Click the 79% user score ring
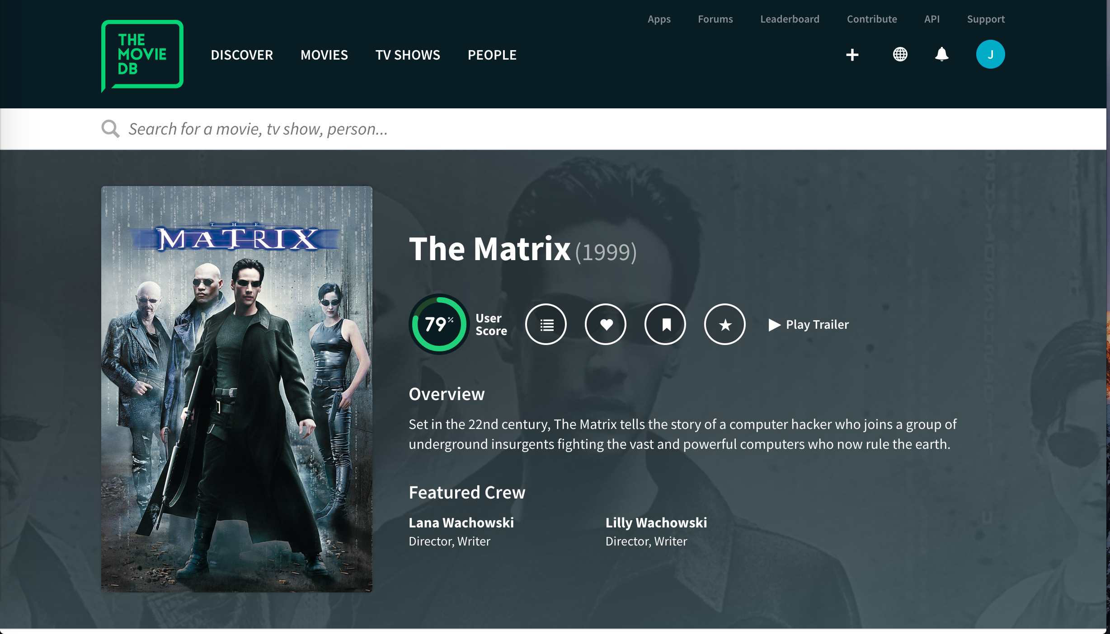The image size is (1110, 634). [x=439, y=324]
